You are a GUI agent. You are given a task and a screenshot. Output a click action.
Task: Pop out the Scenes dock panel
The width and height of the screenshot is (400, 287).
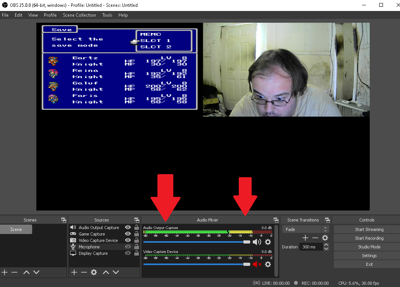(64, 220)
